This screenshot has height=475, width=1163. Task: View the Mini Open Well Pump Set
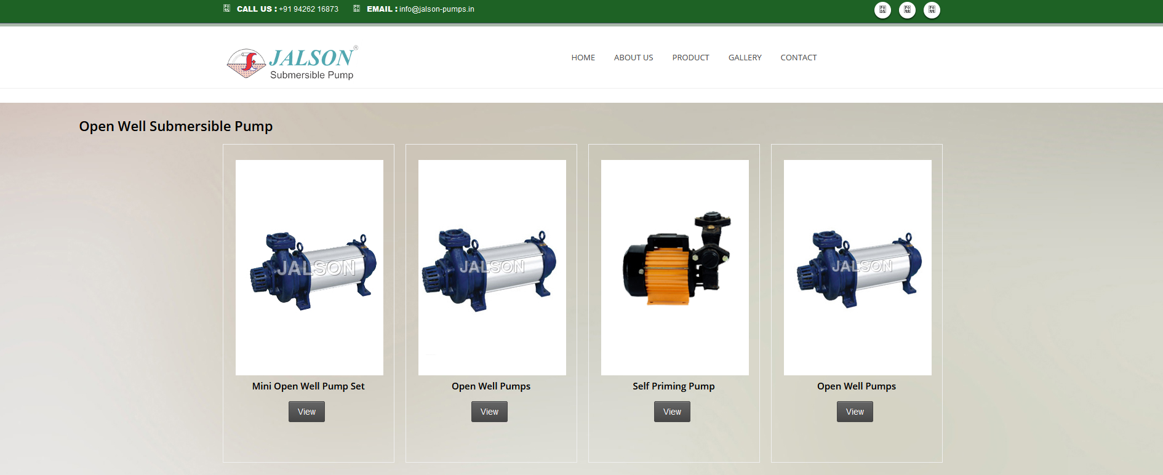306,412
